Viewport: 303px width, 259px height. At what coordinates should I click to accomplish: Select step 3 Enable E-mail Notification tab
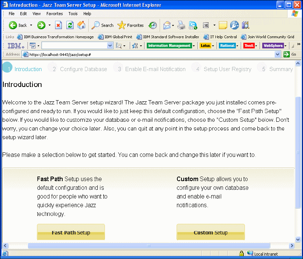tap(149, 68)
